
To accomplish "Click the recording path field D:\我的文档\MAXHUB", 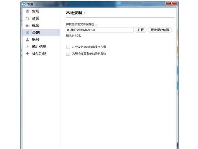I will pyautogui.click(x=99, y=30).
